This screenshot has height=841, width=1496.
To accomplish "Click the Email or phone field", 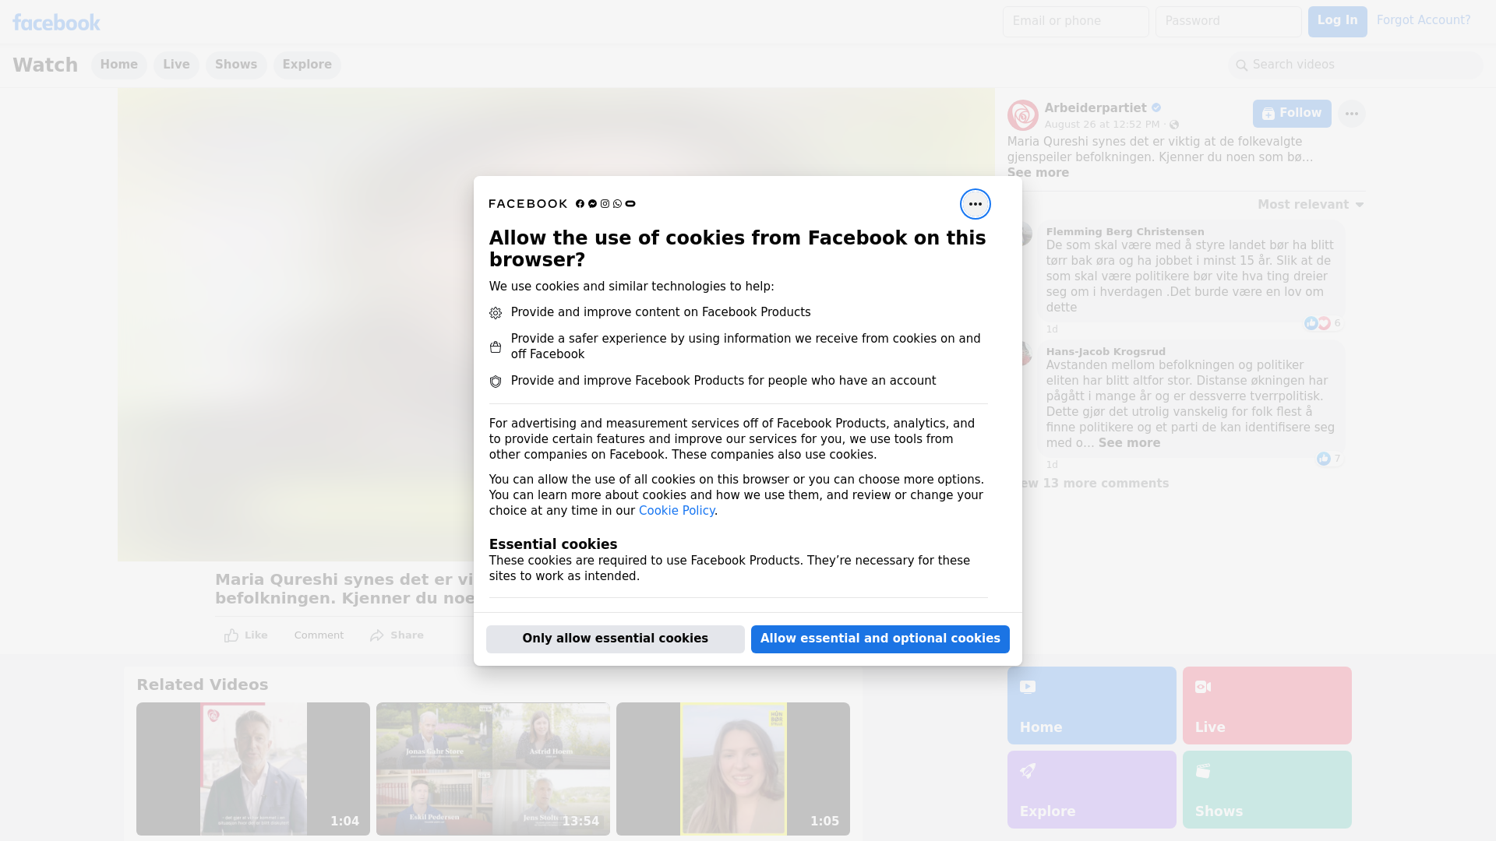I will click(1075, 22).
